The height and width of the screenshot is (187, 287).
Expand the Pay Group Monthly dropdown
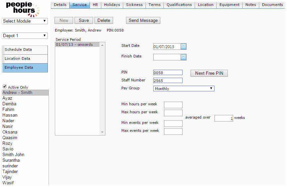click(x=184, y=89)
